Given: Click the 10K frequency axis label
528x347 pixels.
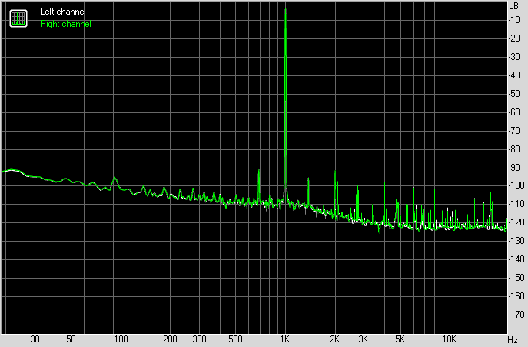Looking at the screenshot, I should [x=449, y=339].
